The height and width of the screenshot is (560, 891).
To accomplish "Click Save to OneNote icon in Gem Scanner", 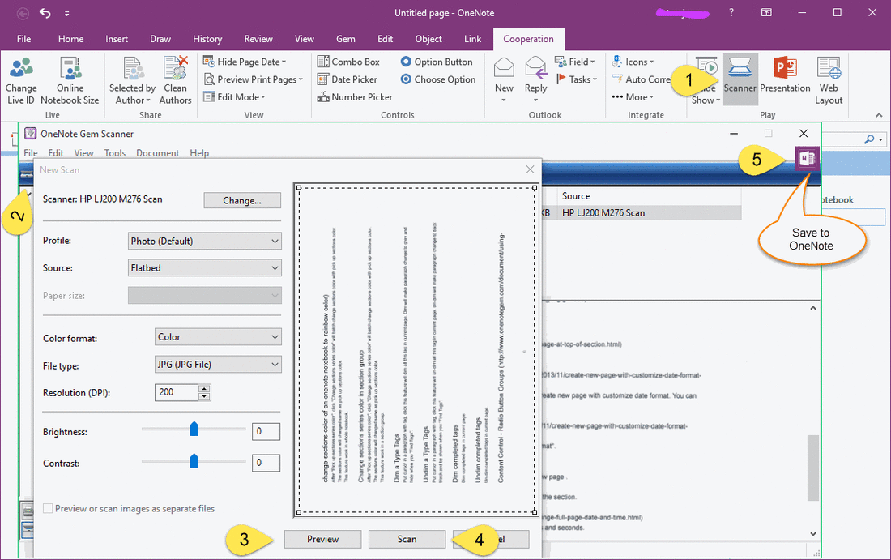I will point(807,159).
